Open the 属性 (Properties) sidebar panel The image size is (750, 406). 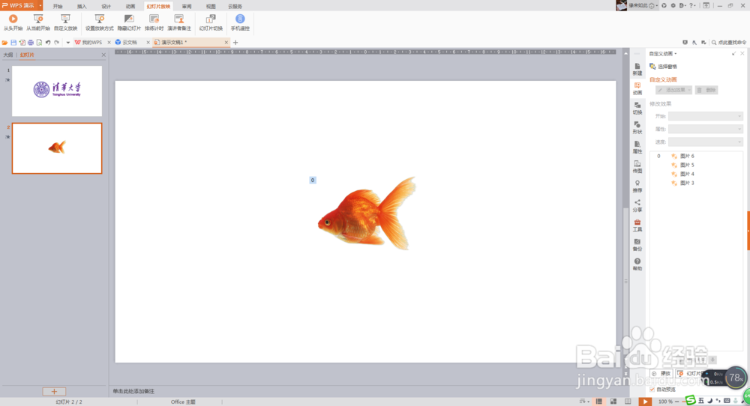pyautogui.click(x=637, y=148)
